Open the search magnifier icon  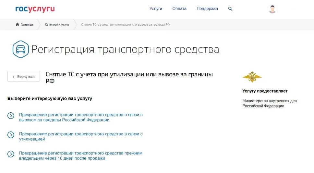tap(230, 9)
